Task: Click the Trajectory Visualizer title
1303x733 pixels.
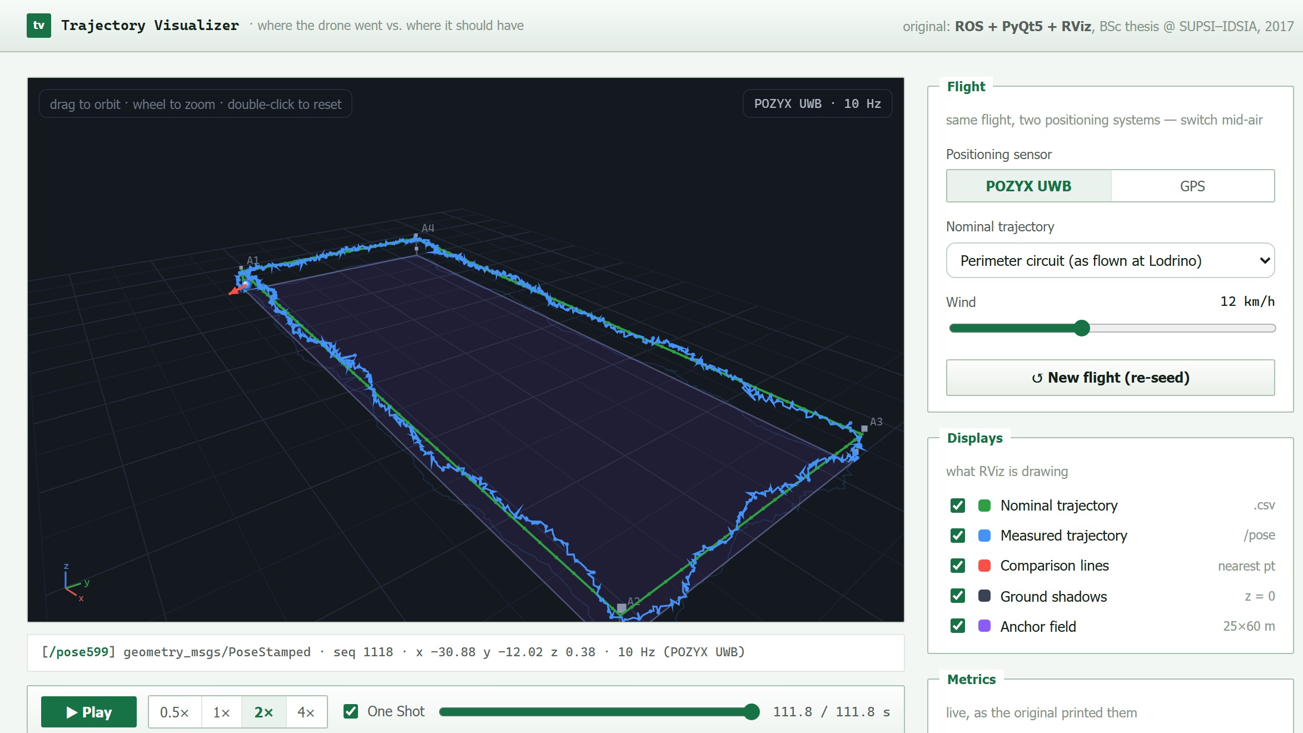Action: [x=150, y=26]
